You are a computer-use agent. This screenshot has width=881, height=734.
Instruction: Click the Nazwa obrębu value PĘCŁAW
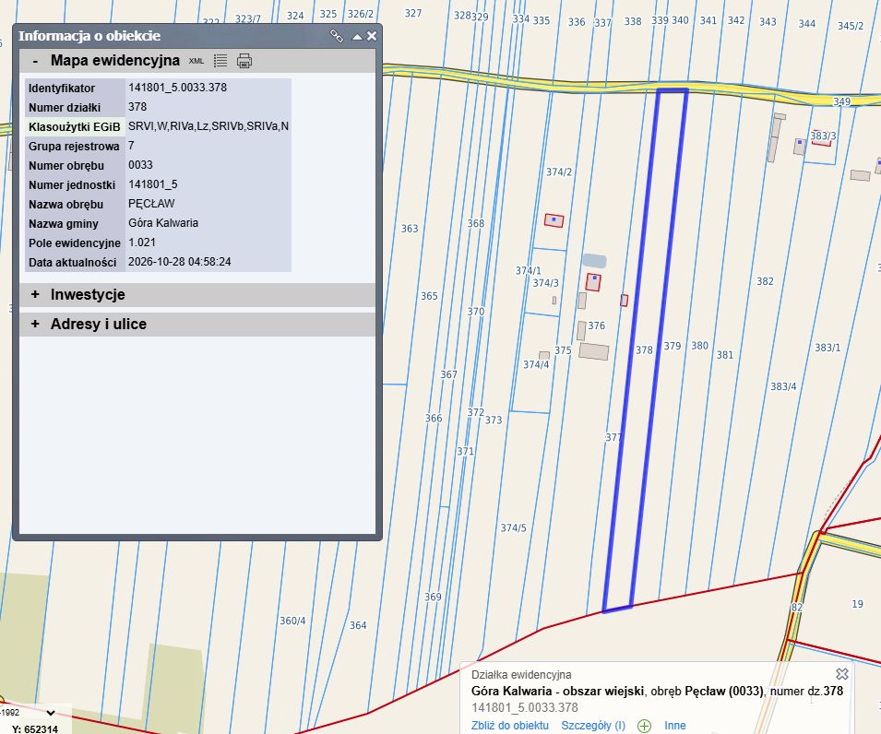(x=151, y=204)
